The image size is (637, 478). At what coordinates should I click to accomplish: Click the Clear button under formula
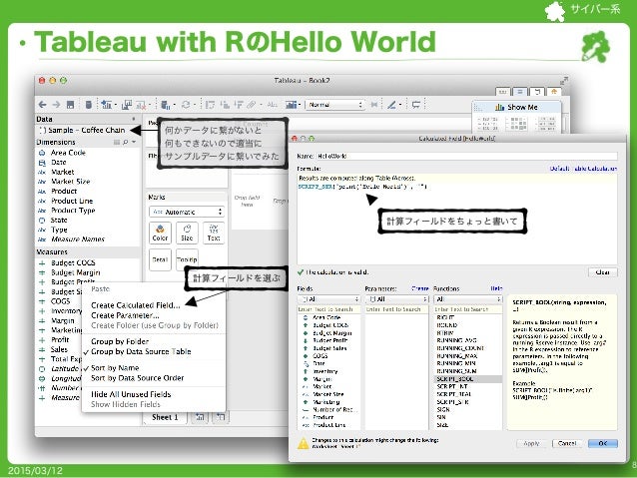tap(602, 272)
